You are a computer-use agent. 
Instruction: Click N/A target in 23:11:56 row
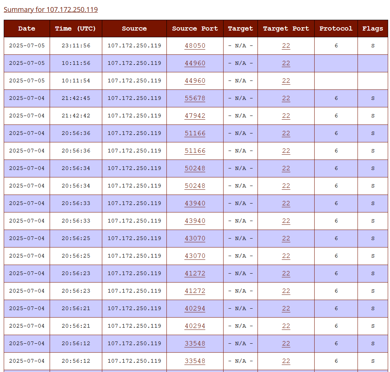[x=240, y=46]
